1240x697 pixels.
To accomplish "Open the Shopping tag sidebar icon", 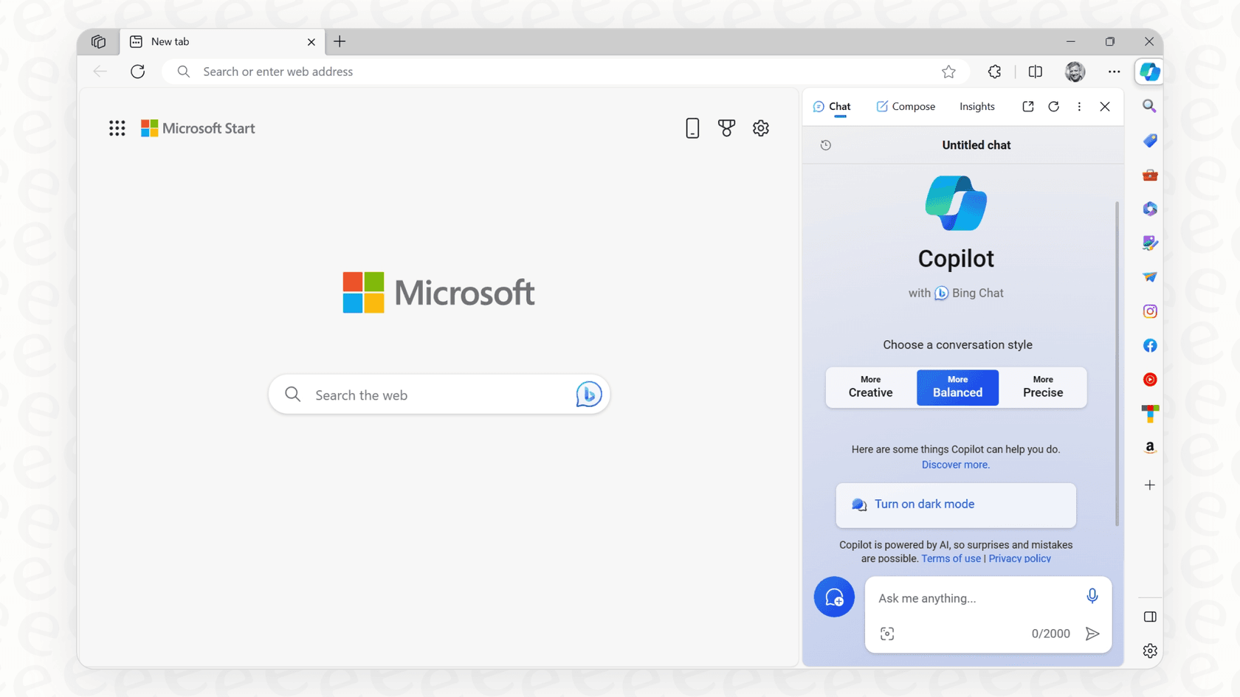I will click(x=1149, y=140).
